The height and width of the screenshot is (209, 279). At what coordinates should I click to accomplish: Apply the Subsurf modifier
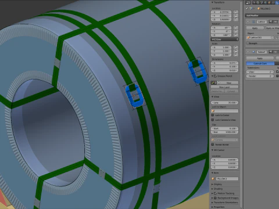[x=260, y=58]
